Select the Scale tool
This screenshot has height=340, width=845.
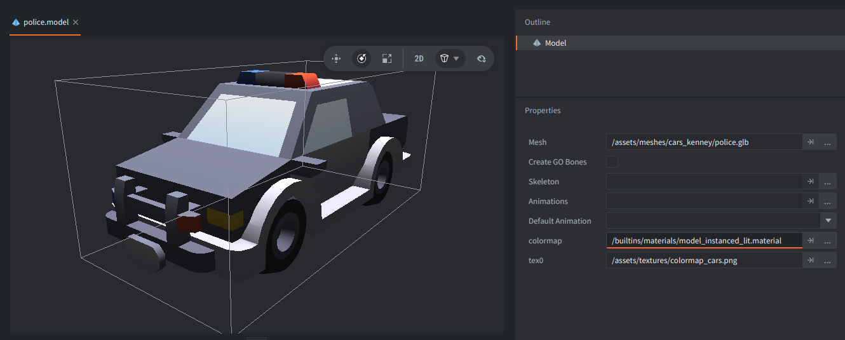[x=386, y=58]
